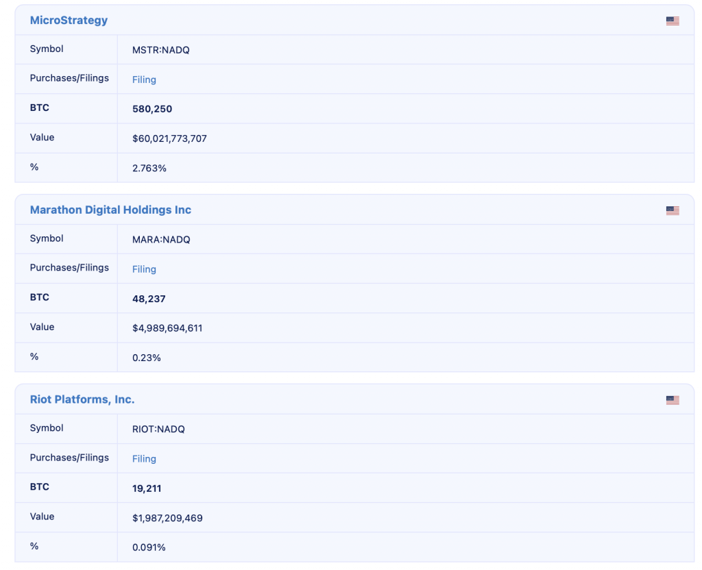Click the 580,250 BTC holdings value

152,109
